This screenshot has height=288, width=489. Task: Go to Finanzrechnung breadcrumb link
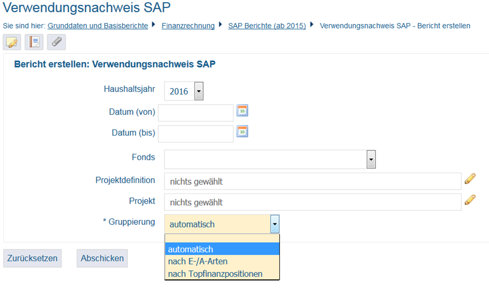[188, 26]
